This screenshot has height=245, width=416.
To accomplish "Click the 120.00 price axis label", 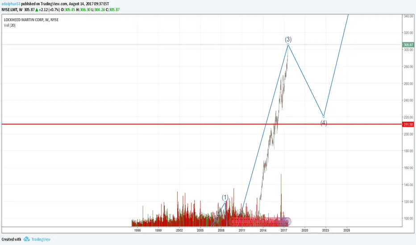I will point(408,202).
